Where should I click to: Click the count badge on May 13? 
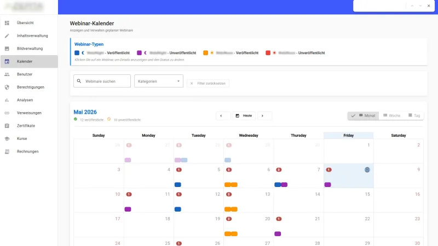[229, 194]
